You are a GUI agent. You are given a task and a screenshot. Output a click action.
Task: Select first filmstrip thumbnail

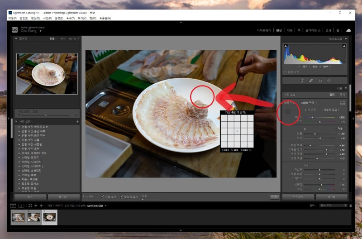click(19, 217)
